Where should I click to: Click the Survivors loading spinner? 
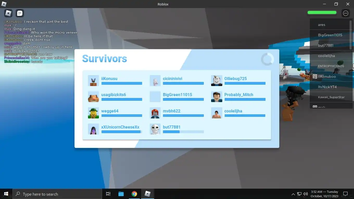point(267,59)
